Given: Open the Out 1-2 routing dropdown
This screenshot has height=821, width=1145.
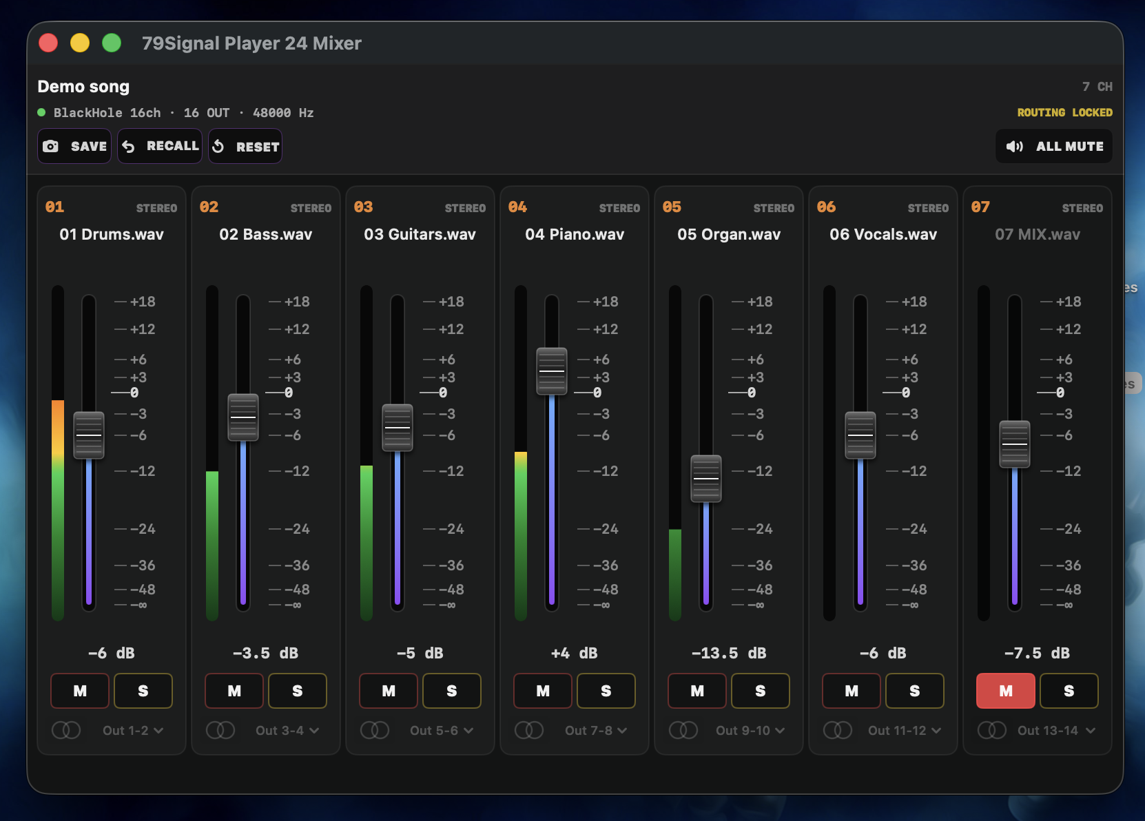Looking at the screenshot, I should click(x=133, y=730).
